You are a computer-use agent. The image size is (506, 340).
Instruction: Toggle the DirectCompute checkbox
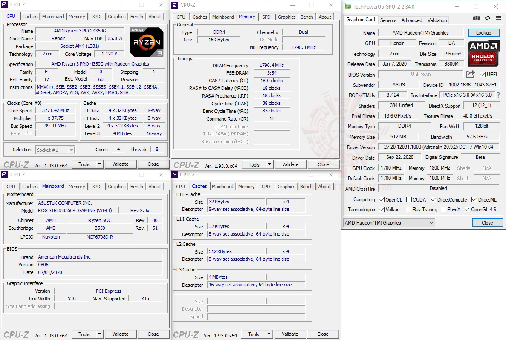[434, 200]
